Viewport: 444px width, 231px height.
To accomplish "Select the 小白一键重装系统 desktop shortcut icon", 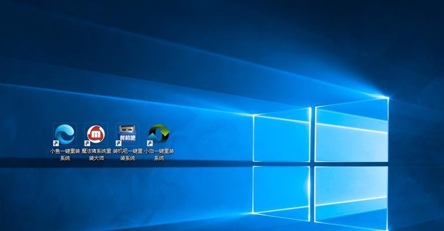I will coord(159,134).
